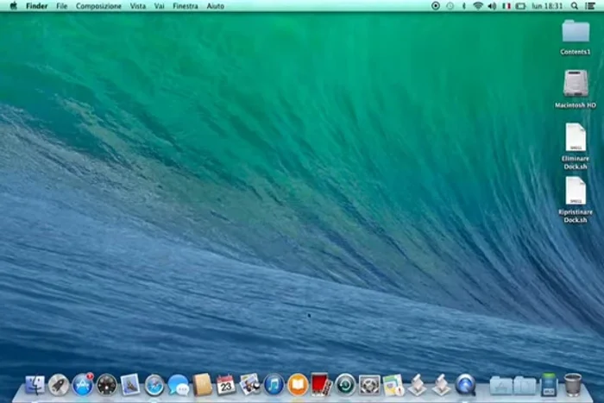
Task: Launch the App Store from the Dock
Action: click(83, 385)
